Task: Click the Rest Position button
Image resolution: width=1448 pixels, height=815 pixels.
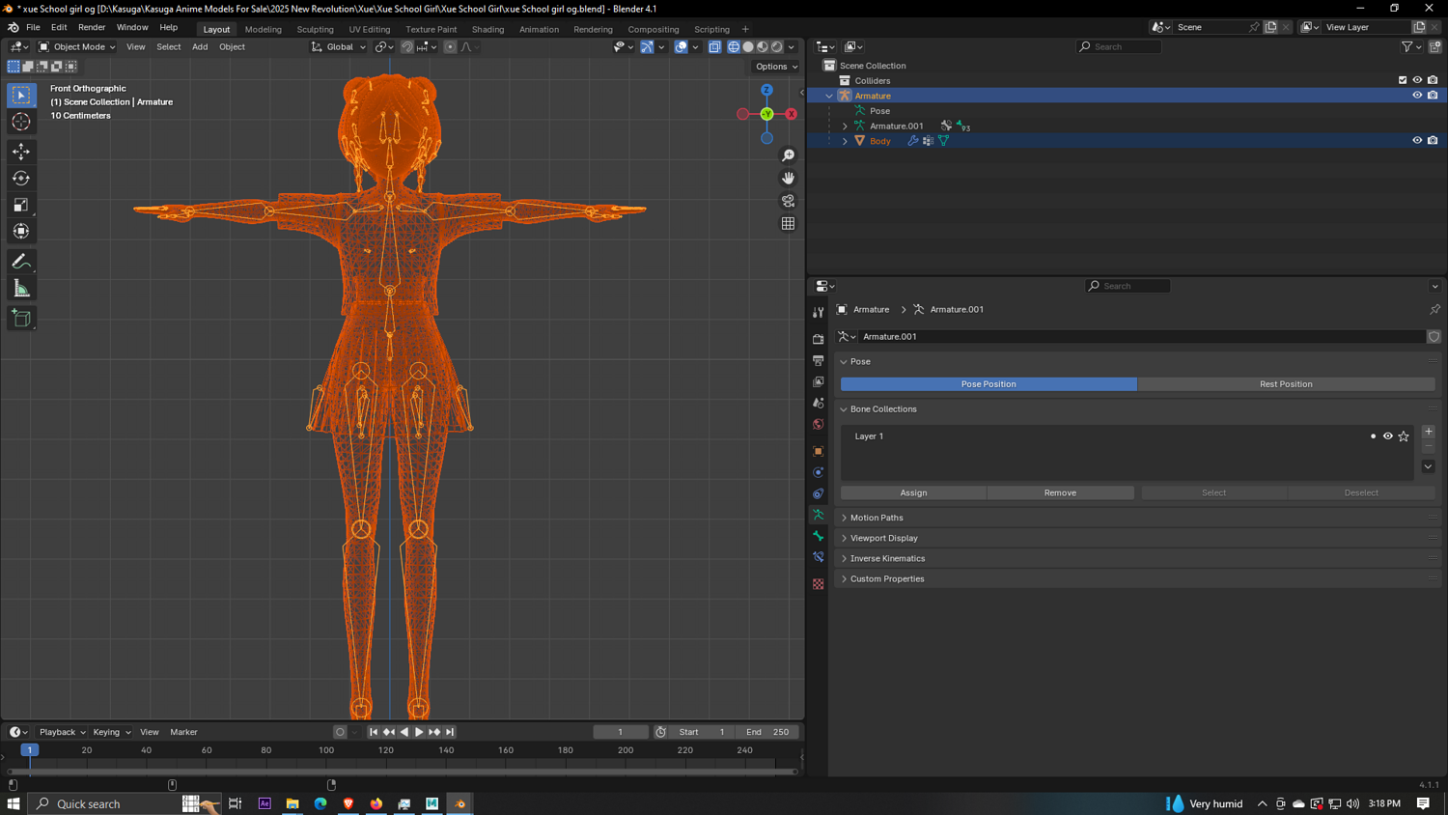Action: click(1285, 384)
